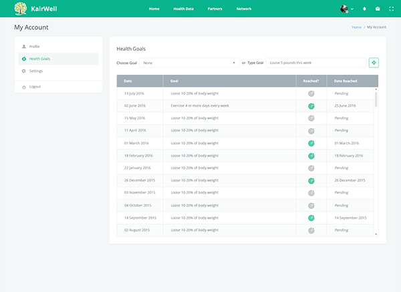Toggle reached status for 26 December 2015

coord(311,181)
